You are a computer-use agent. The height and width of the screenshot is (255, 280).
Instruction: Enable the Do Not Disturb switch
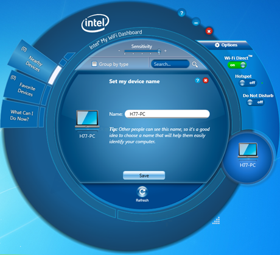[256, 102]
